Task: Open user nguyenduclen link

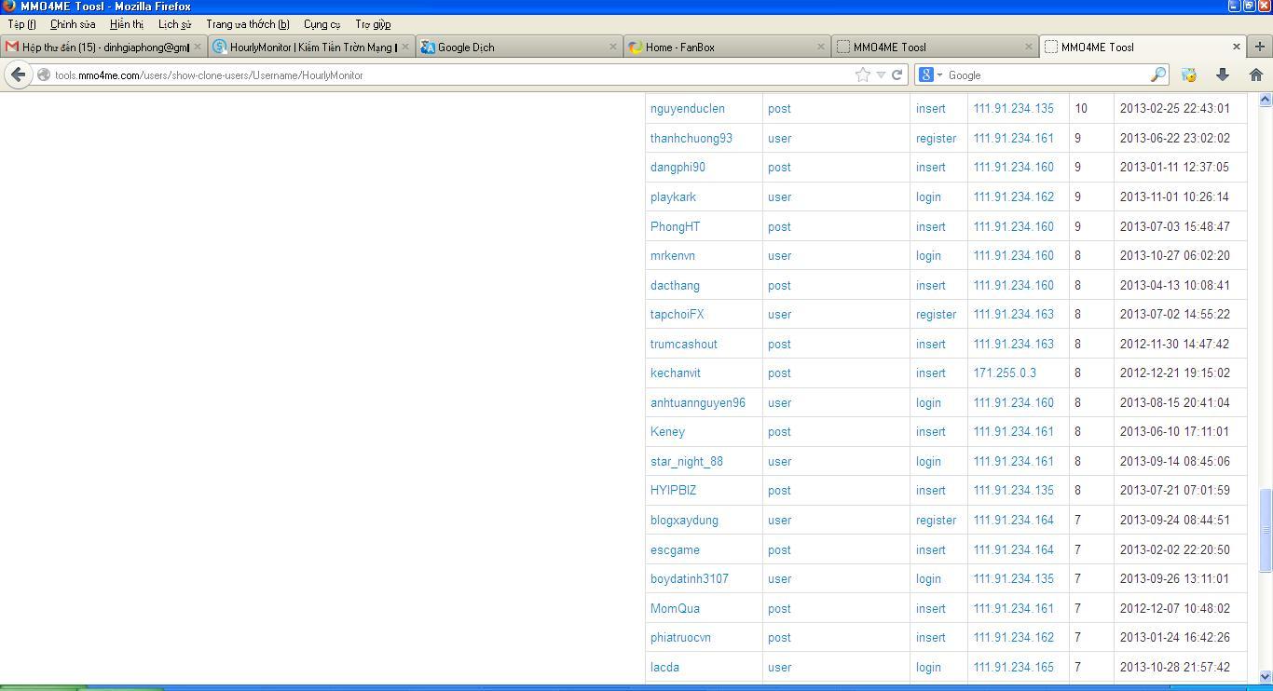Action: coord(687,109)
